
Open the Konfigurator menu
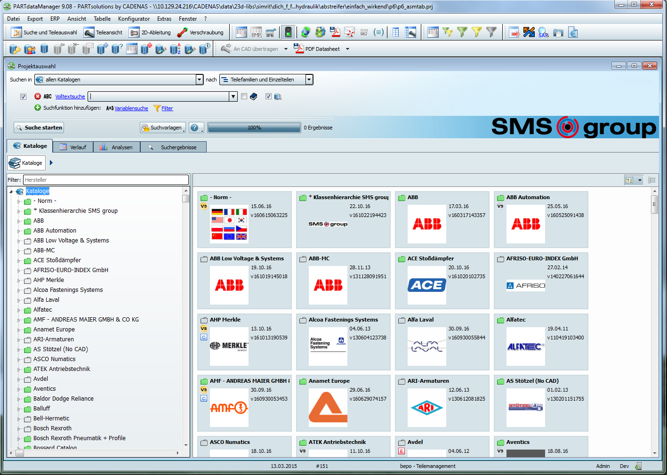[134, 19]
